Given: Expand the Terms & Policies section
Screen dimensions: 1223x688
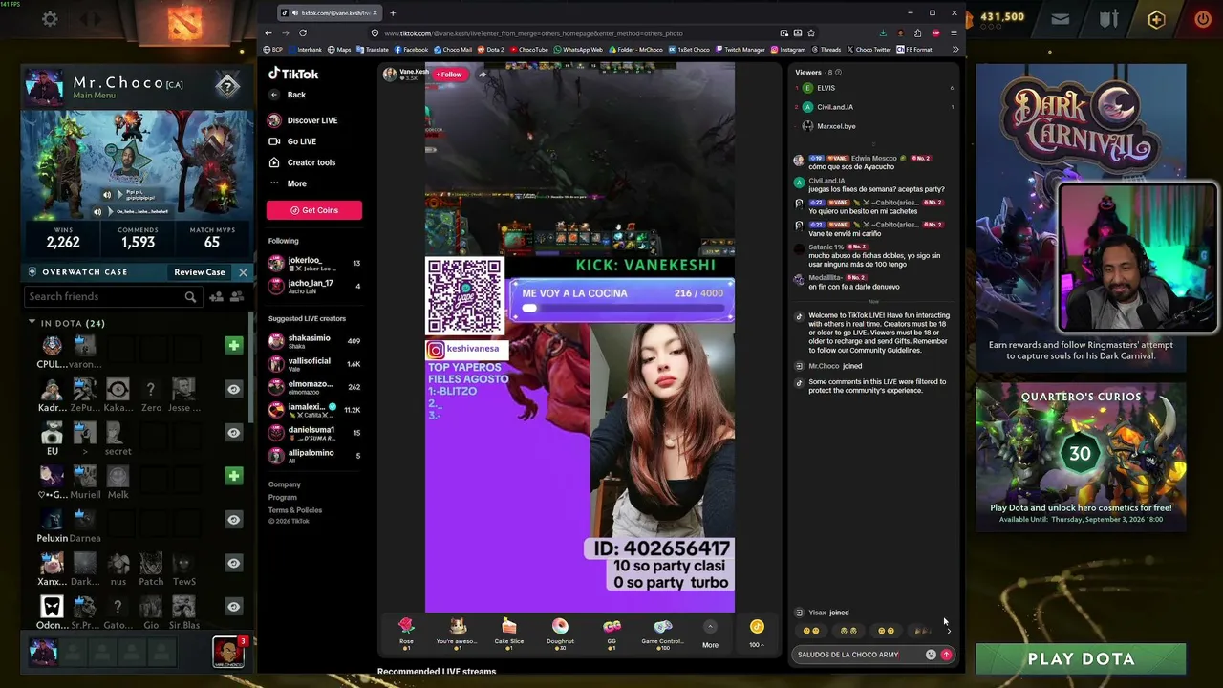Looking at the screenshot, I should (x=295, y=510).
